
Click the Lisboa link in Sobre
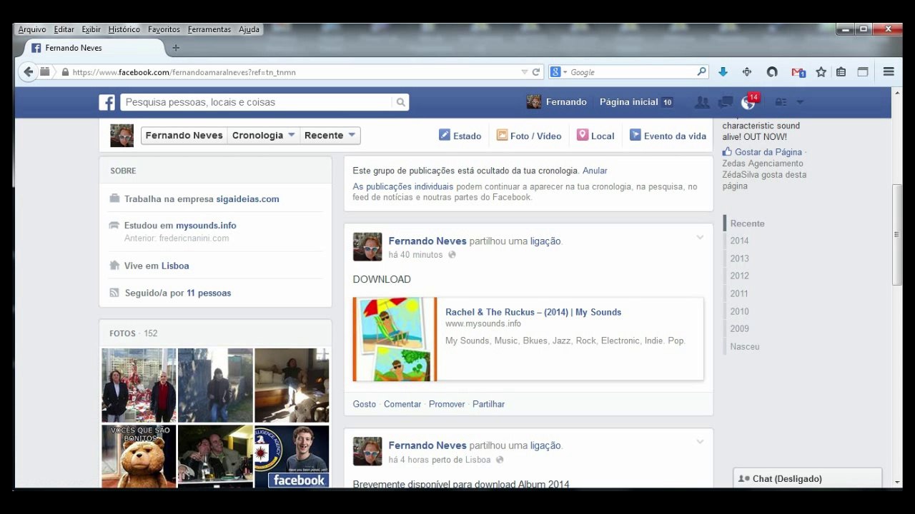175,266
